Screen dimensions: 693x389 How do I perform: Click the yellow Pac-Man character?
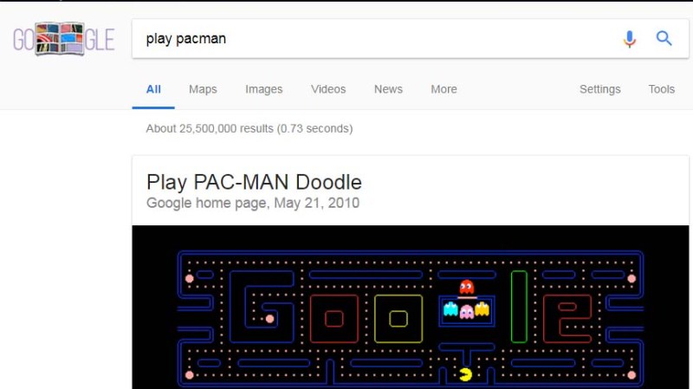pyautogui.click(x=465, y=374)
